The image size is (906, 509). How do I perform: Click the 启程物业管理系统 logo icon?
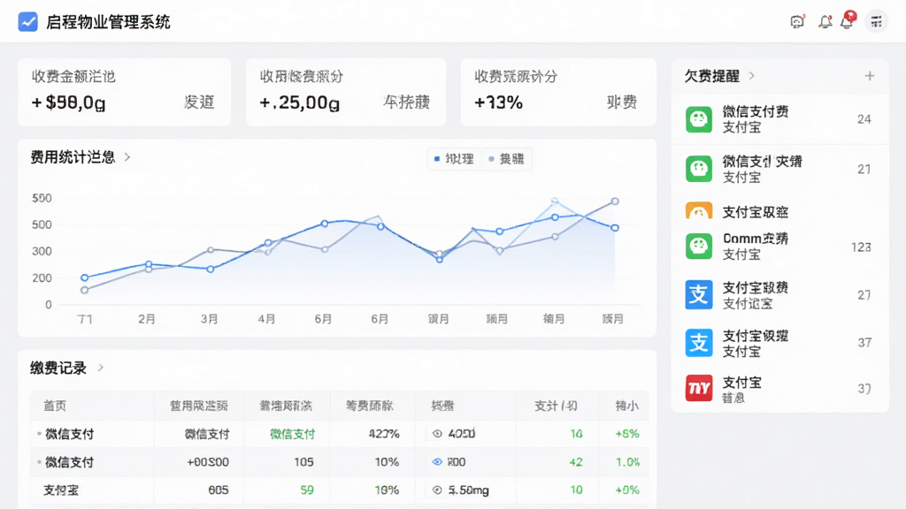pyautogui.click(x=27, y=22)
